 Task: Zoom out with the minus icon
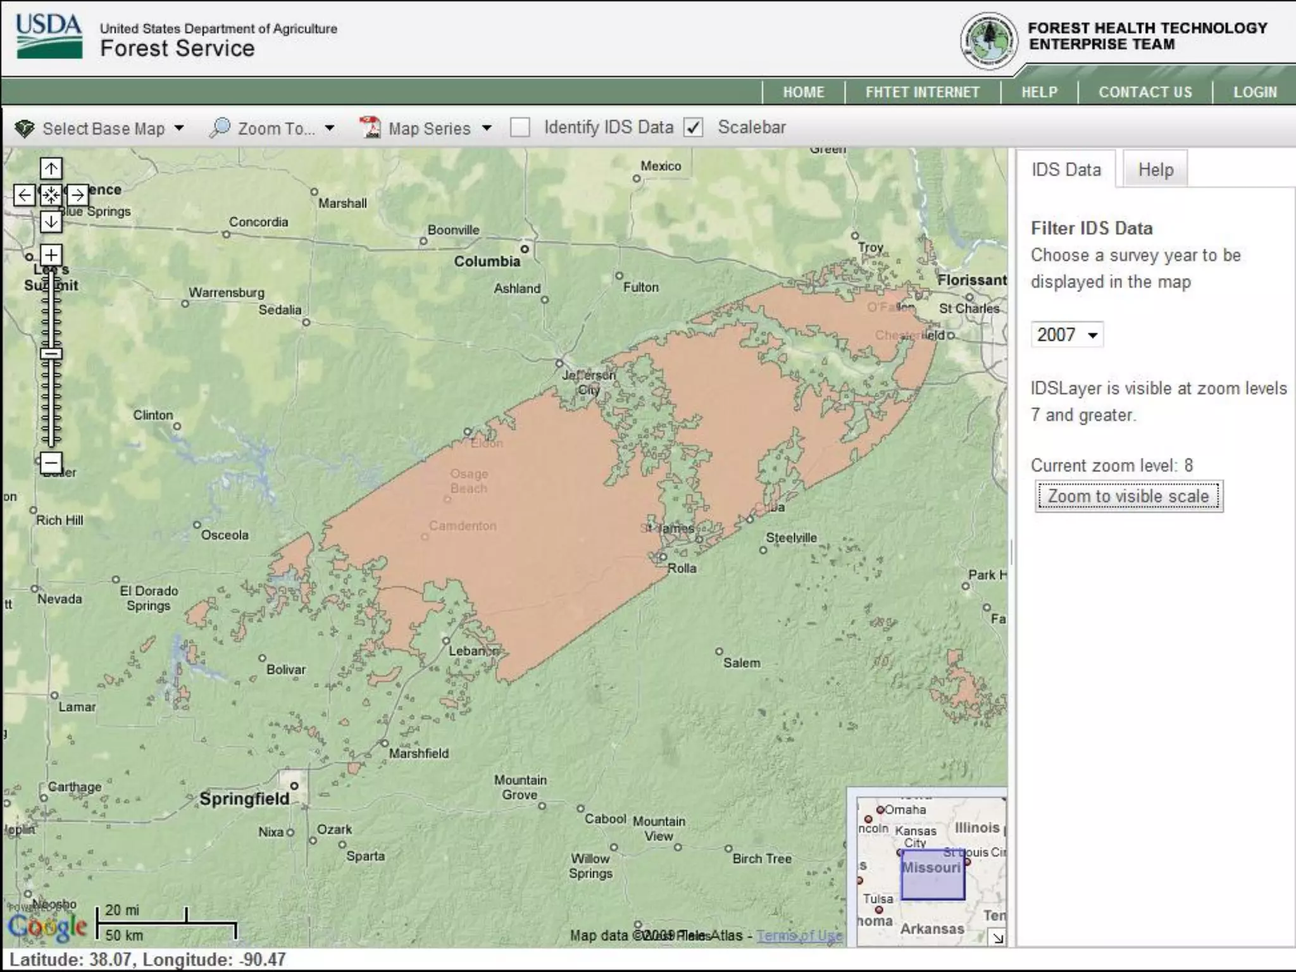[51, 463]
